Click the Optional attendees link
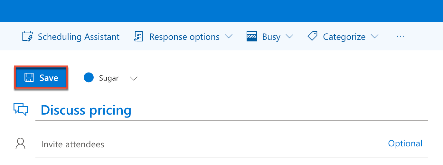The height and width of the screenshot is (165, 443). [x=405, y=143]
